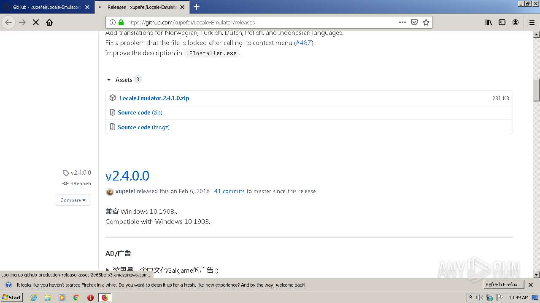The height and width of the screenshot is (303, 540).
Task: Click the network tray icon
Action: tap(490, 298)
